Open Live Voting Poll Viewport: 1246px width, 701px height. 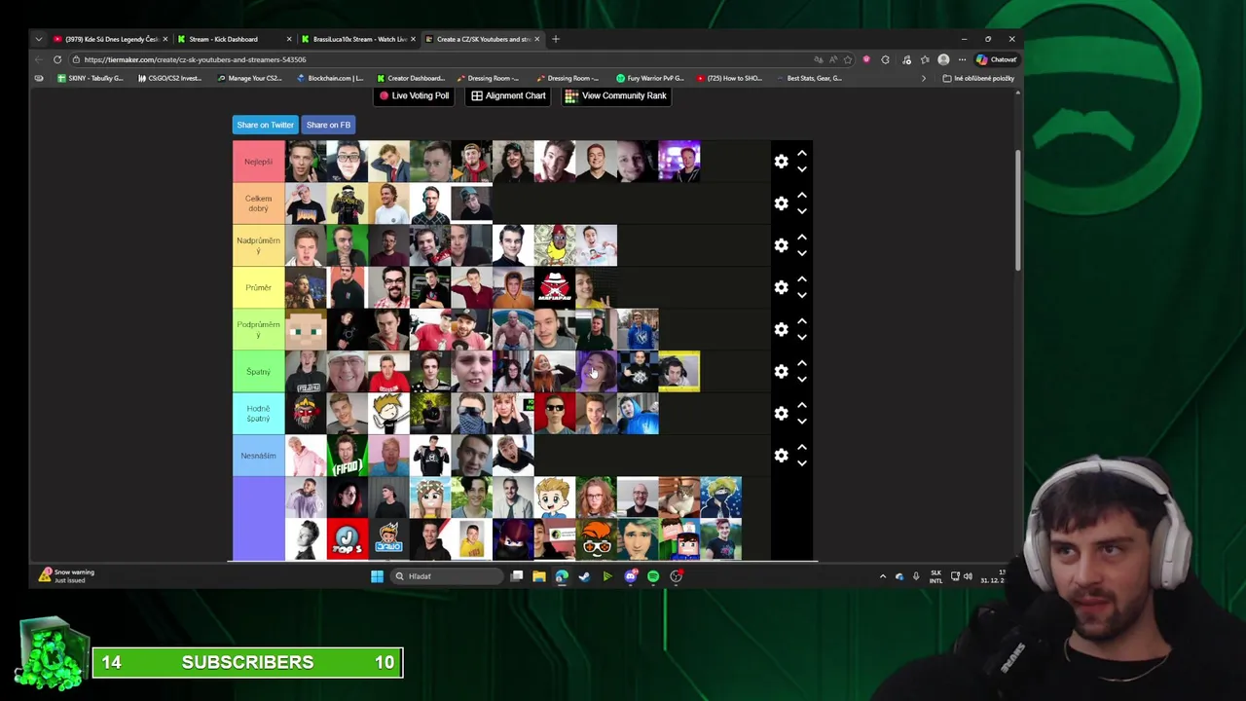[414, 95]
